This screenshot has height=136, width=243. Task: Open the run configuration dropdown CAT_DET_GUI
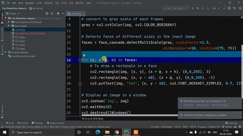[x=176, y=8]
